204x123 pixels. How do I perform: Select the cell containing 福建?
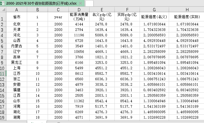click(17, 90)
